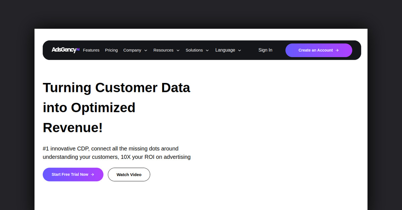
Task: Expand the Company dropdown menu
Action: (x=132, y=50)
